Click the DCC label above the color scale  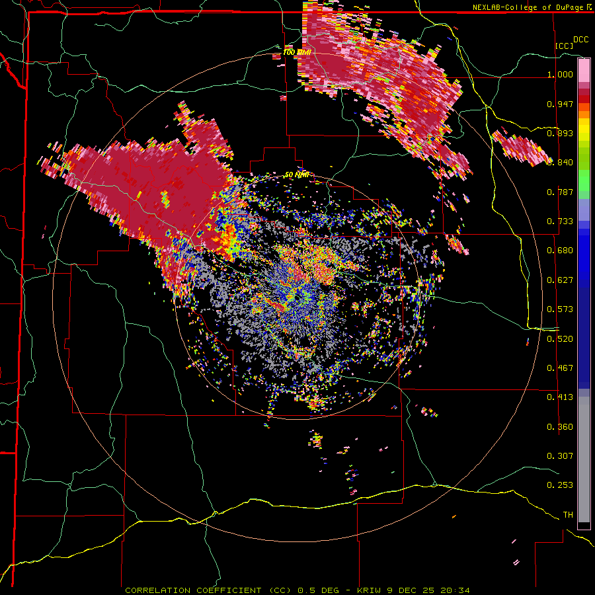click(580, 40)
